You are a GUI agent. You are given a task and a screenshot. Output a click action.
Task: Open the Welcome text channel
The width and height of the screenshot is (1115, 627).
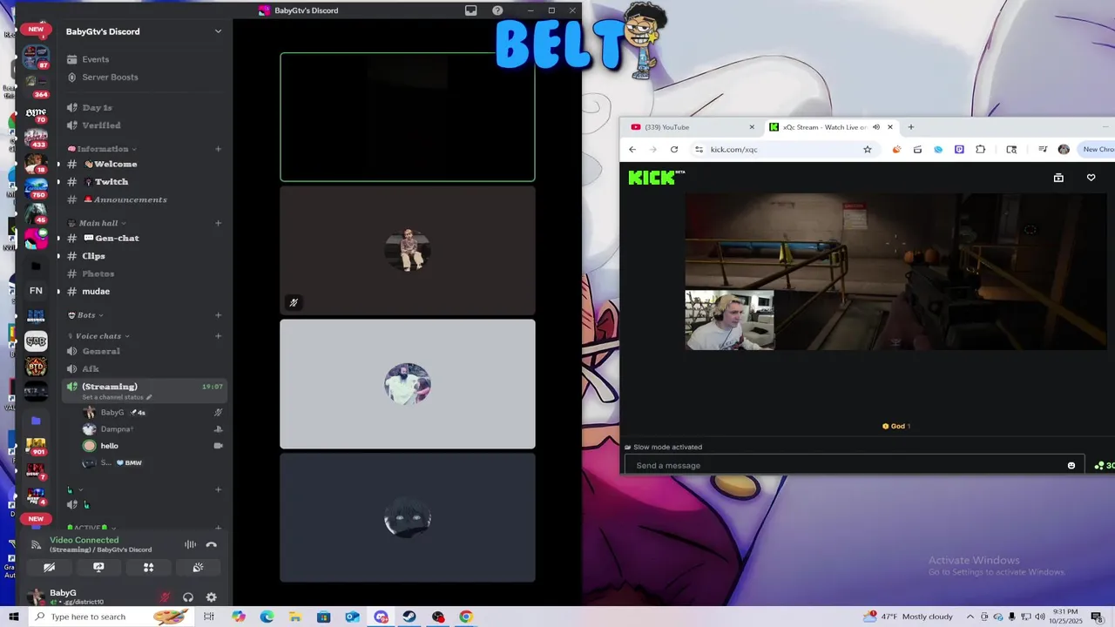coord(115,164)
